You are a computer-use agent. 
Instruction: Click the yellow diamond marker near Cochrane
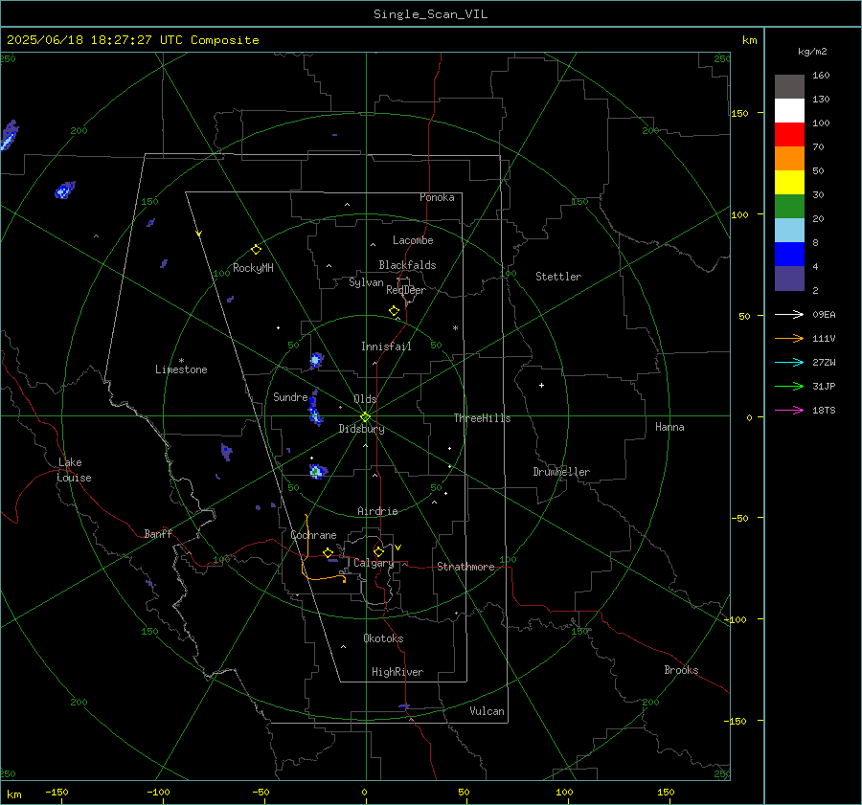pyautogui.click(x=329, y=552)
